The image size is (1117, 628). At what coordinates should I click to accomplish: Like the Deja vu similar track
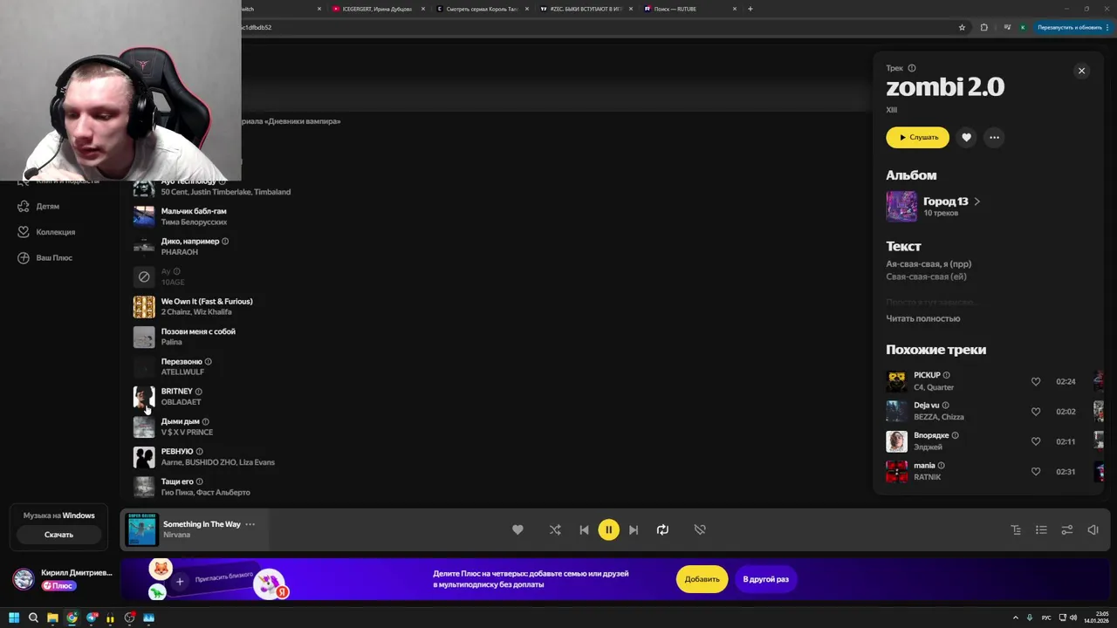point(1036,412)
